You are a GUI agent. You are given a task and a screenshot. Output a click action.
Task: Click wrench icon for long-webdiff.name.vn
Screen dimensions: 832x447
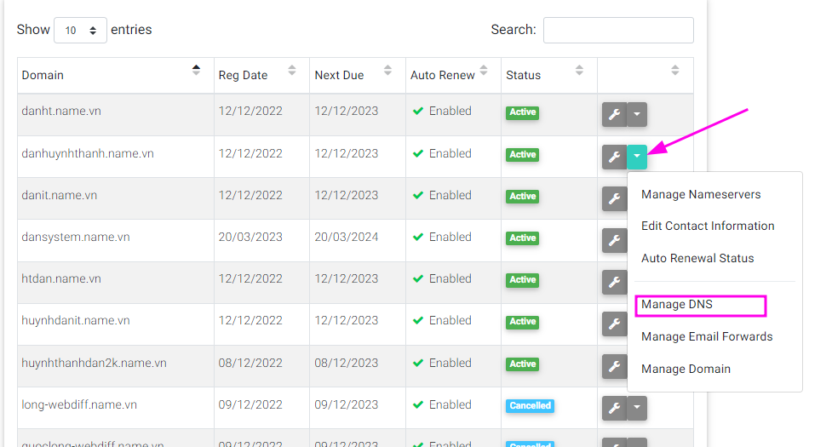tap(614, 408)
